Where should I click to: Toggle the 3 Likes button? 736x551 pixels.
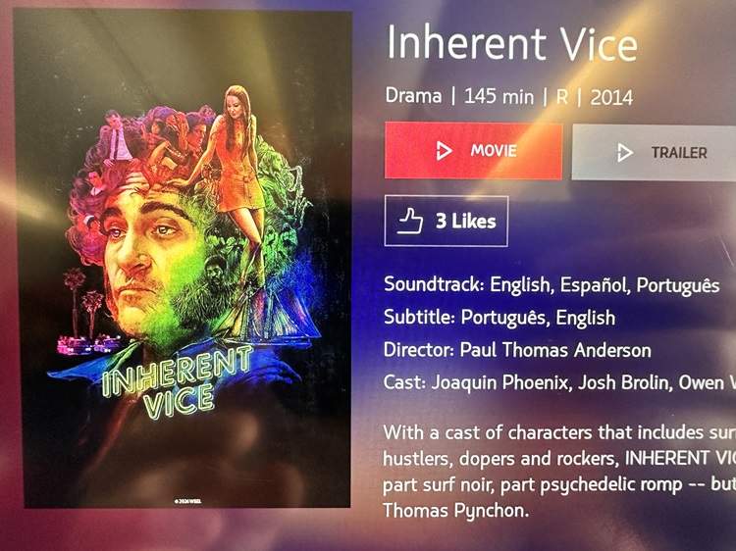tap(446, 221)
